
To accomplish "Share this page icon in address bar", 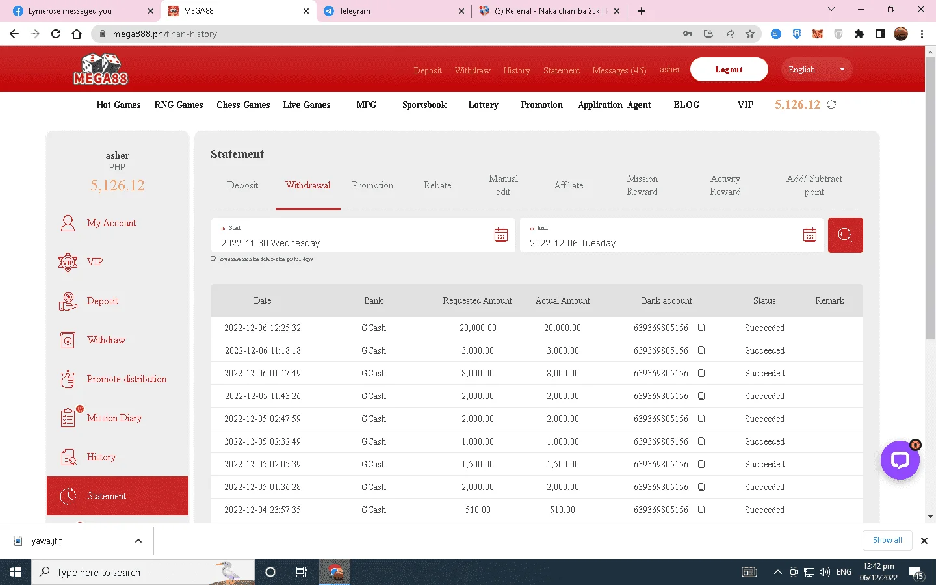I will pos(729,34).
